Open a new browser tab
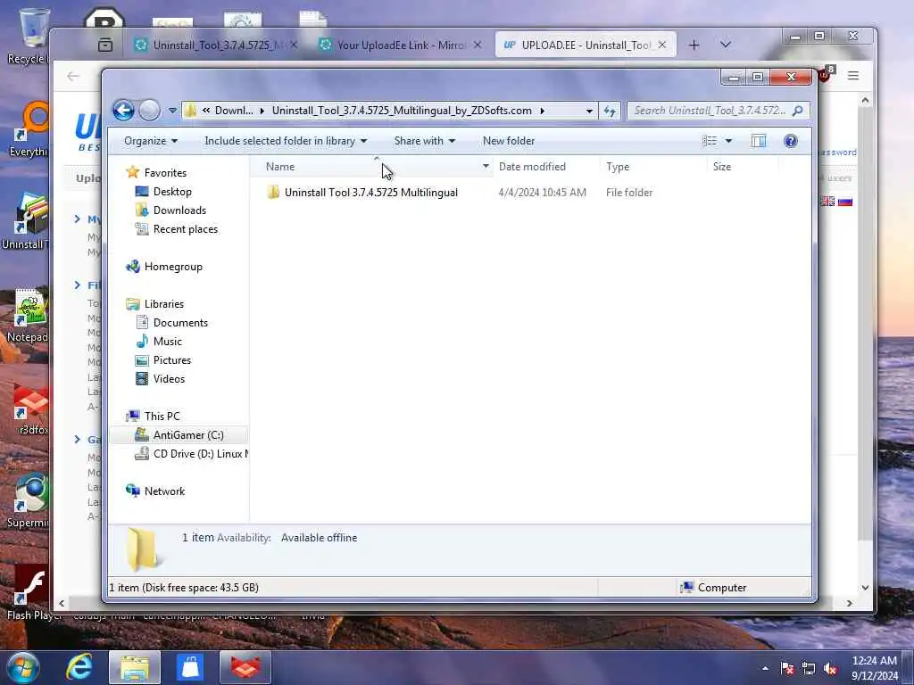This screenshot has height=685, width=914. pyautogui.click(x=694, y=45)
